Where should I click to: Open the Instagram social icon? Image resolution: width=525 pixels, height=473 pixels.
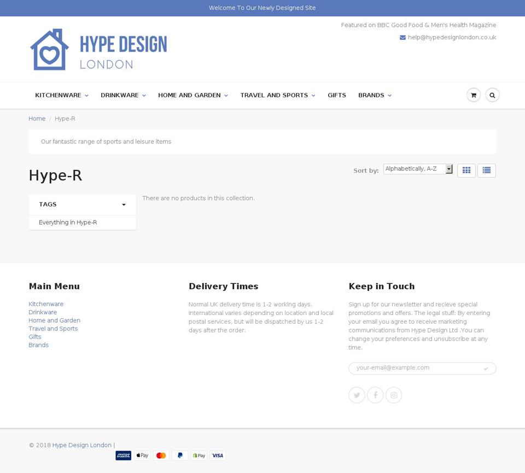click(394, 395)
